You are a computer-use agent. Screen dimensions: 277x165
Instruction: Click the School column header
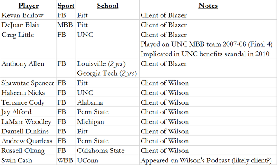coord(108,6)
